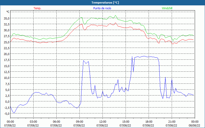Viewport: 205px width, 128px height.
Task: Click the 08/08/22 date label
Action: [194, 125]
